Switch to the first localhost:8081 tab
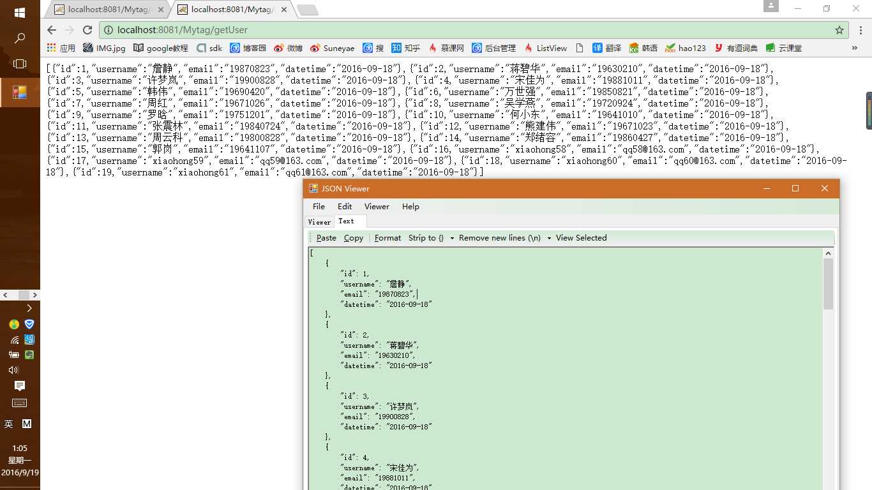The height and width of the screenshot is (490, 872). pos(107,10)
